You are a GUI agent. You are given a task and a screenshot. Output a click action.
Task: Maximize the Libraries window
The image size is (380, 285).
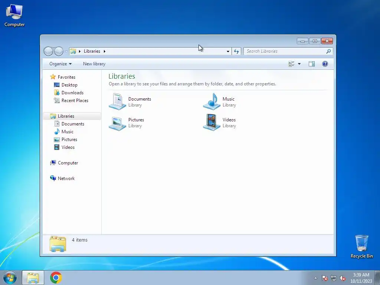pyautogui.click(x=315, y=41)
